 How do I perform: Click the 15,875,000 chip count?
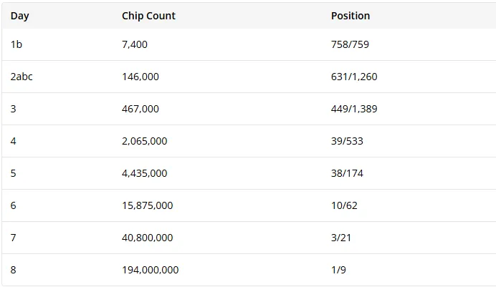[x=148, y=205]
